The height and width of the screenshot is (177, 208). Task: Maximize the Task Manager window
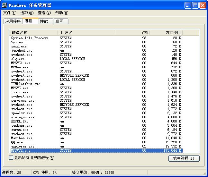195,5
